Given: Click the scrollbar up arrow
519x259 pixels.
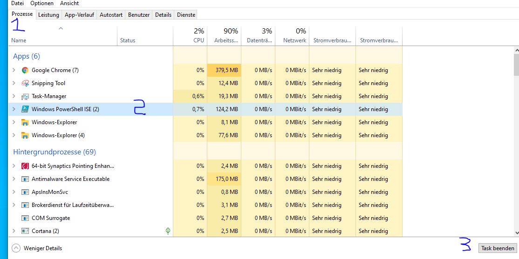Looking at the screenshot, I should coord(516,50).
